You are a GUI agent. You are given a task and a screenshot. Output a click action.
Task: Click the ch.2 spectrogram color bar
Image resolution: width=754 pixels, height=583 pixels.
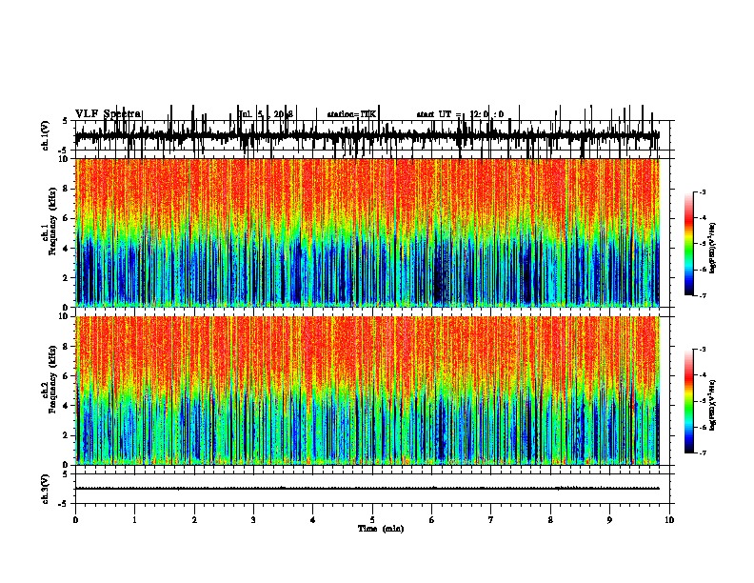[689, 401]
